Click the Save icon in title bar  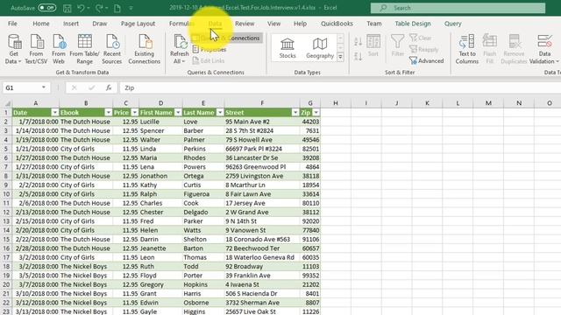click(67, 8)
